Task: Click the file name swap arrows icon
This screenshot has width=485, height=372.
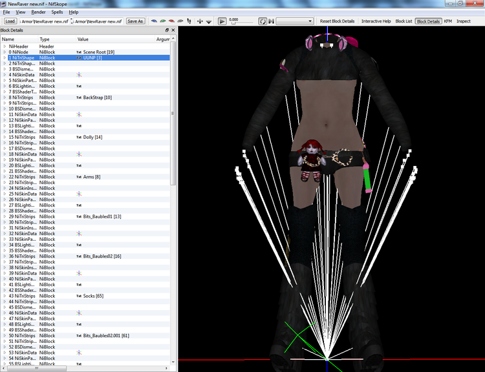Action: click(71, 21)
